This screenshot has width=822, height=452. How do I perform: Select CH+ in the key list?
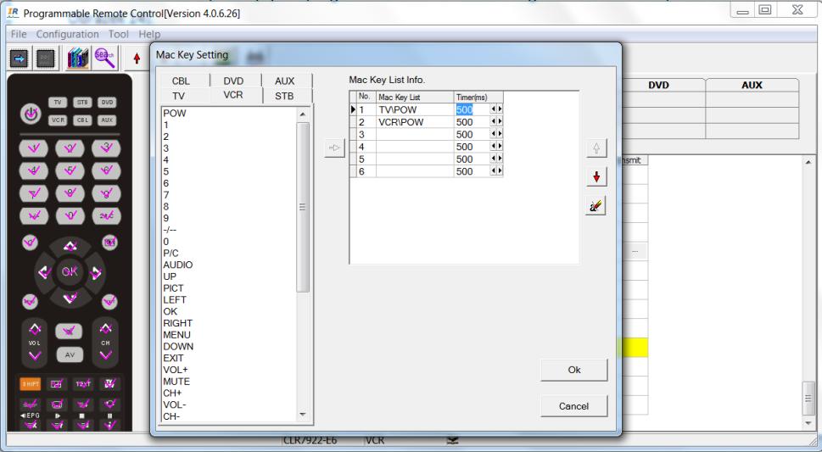coord(172,393)
